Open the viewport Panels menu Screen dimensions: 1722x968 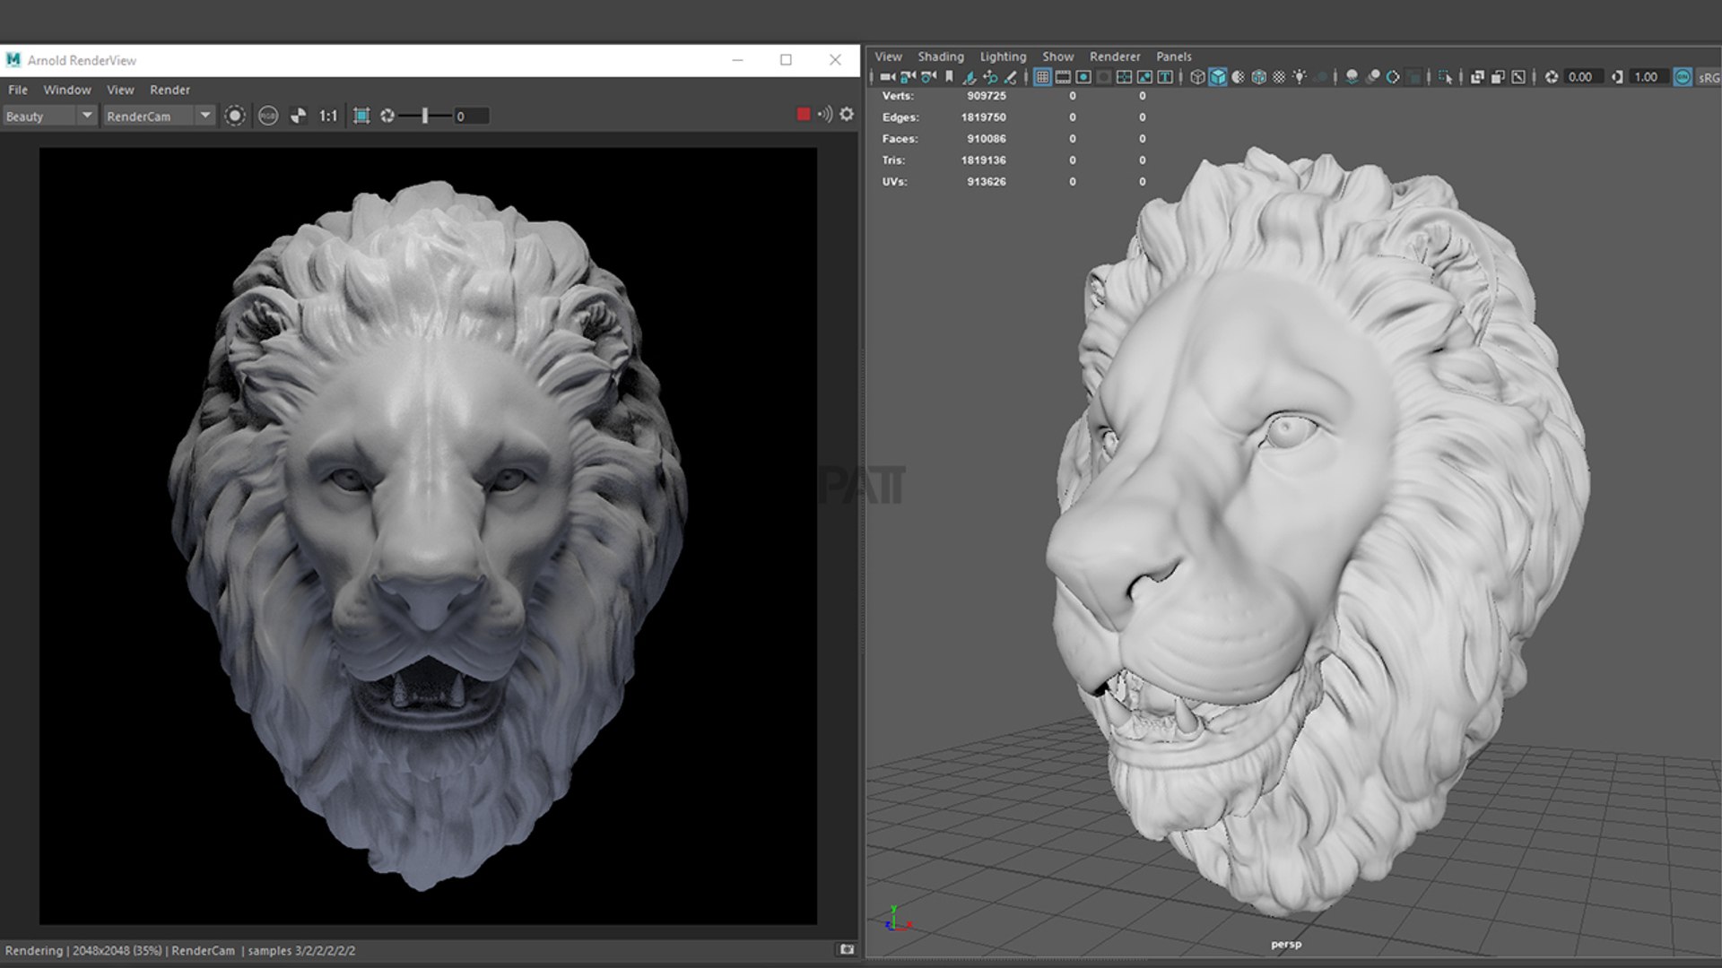pos(1173,56)
